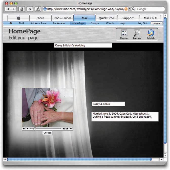The height and width of the screenshot is (170, 170).
Task: Click the red close window button
Action: point(7,3)
